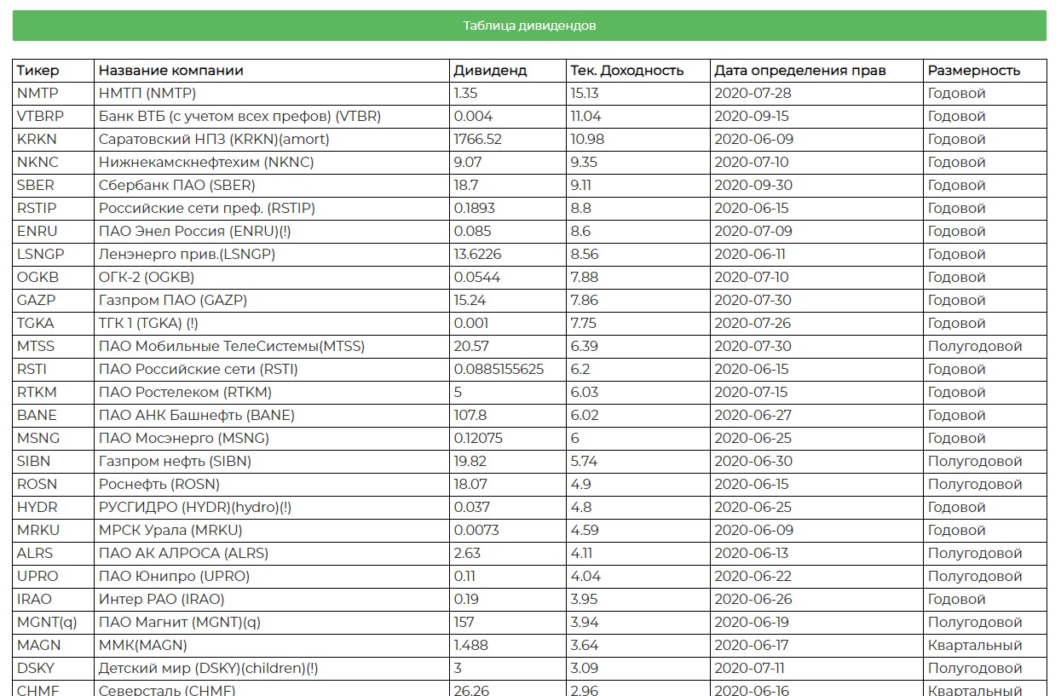Click company name ПАО Ростелеком (RTKM)
Image resolution: width=1061 pixels, height=696 pixels.
[185, 393]
